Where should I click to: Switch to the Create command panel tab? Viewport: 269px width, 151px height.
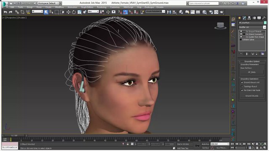(240, 18)
